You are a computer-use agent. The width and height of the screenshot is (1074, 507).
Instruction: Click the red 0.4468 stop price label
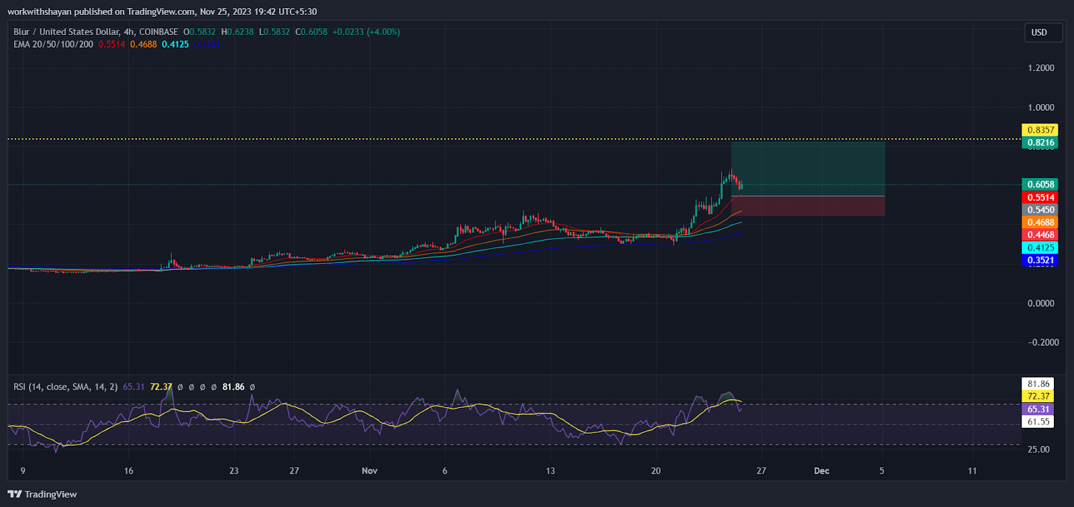point(1039,234)
